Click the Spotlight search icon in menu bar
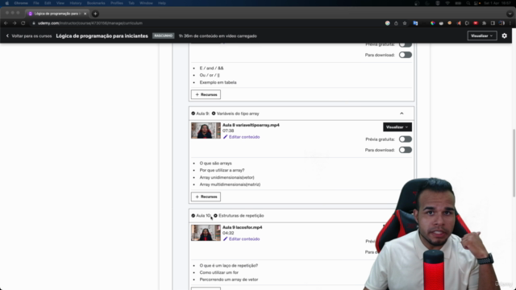This screenshot has height=290, width=516. [468, 3]
